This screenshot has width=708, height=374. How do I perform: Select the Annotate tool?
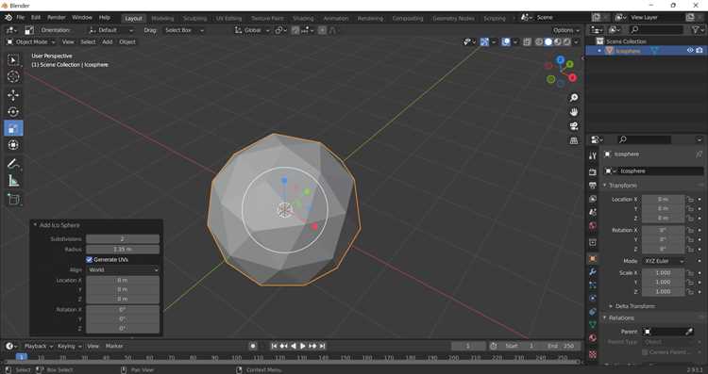point(13,164)
